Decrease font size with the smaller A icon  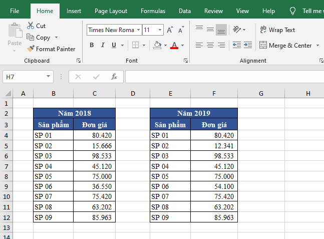tap(180, 30)
